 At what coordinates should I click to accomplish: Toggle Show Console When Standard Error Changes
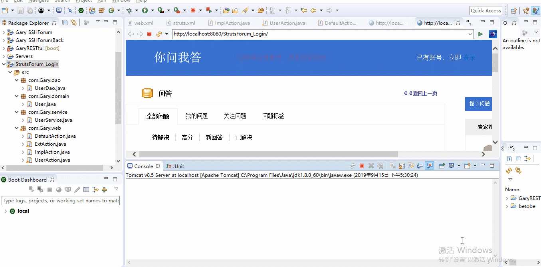tap(430, 166)
